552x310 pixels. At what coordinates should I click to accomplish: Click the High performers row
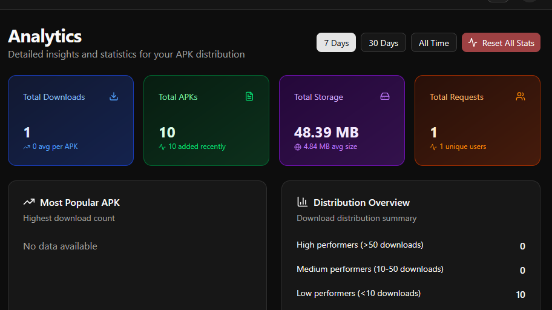410,245
